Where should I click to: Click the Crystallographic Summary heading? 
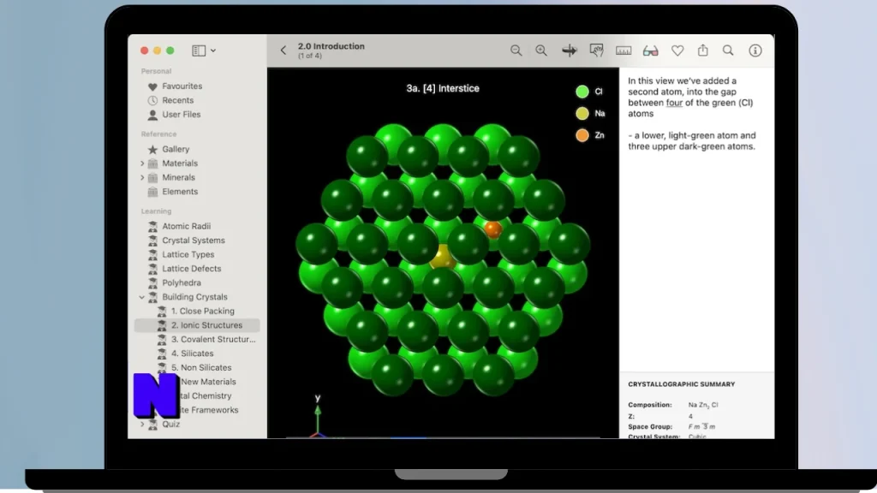pyautogui.click(x=681, y=384)
